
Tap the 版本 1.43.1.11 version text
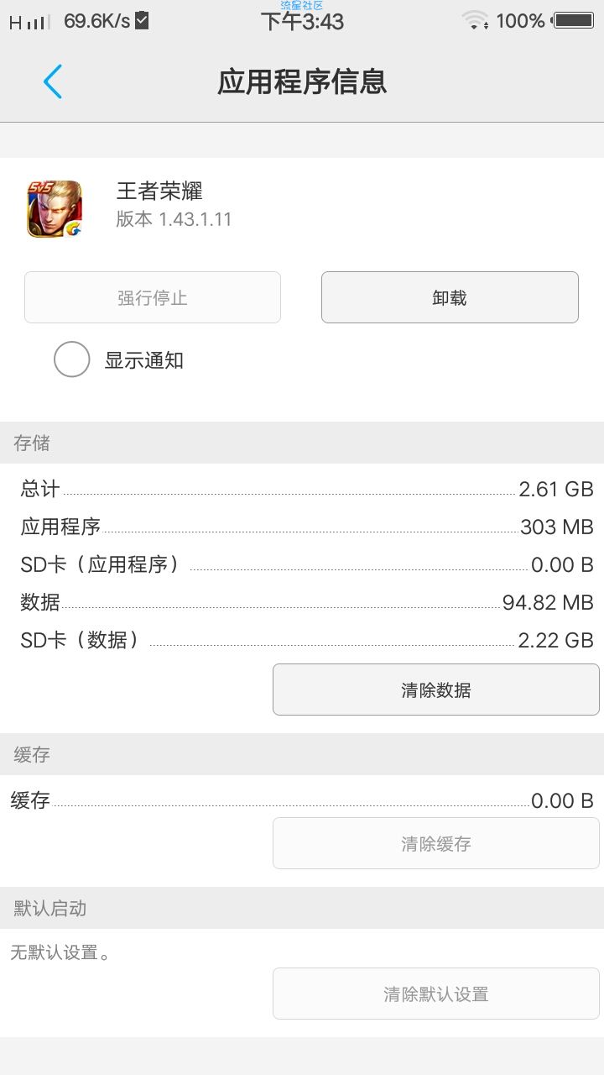pyautogui.click(x=174, y=220)
